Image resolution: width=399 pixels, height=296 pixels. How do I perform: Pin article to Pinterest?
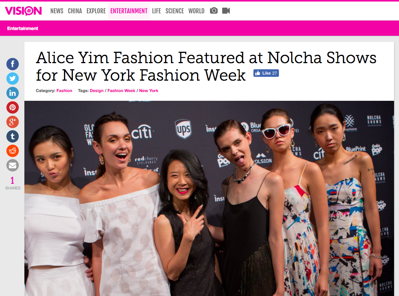(13, 107)
